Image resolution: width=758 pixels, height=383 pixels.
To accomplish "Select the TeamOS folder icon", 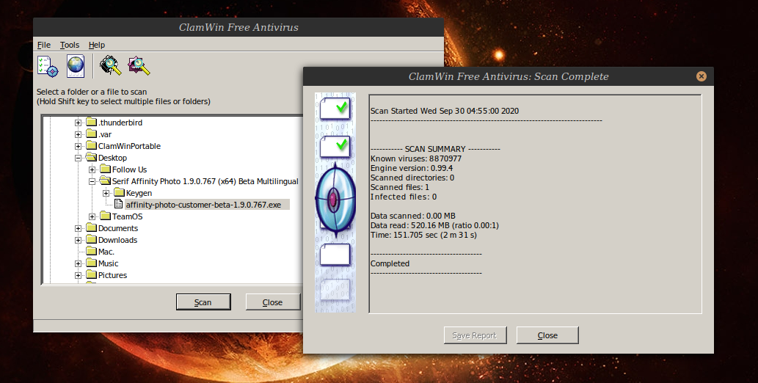I will [106, 216].
